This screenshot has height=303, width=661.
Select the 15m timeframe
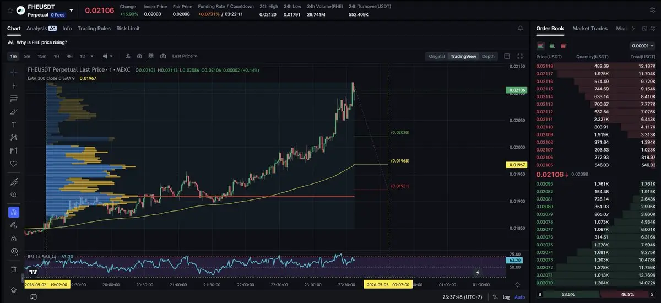click(42, 56)
